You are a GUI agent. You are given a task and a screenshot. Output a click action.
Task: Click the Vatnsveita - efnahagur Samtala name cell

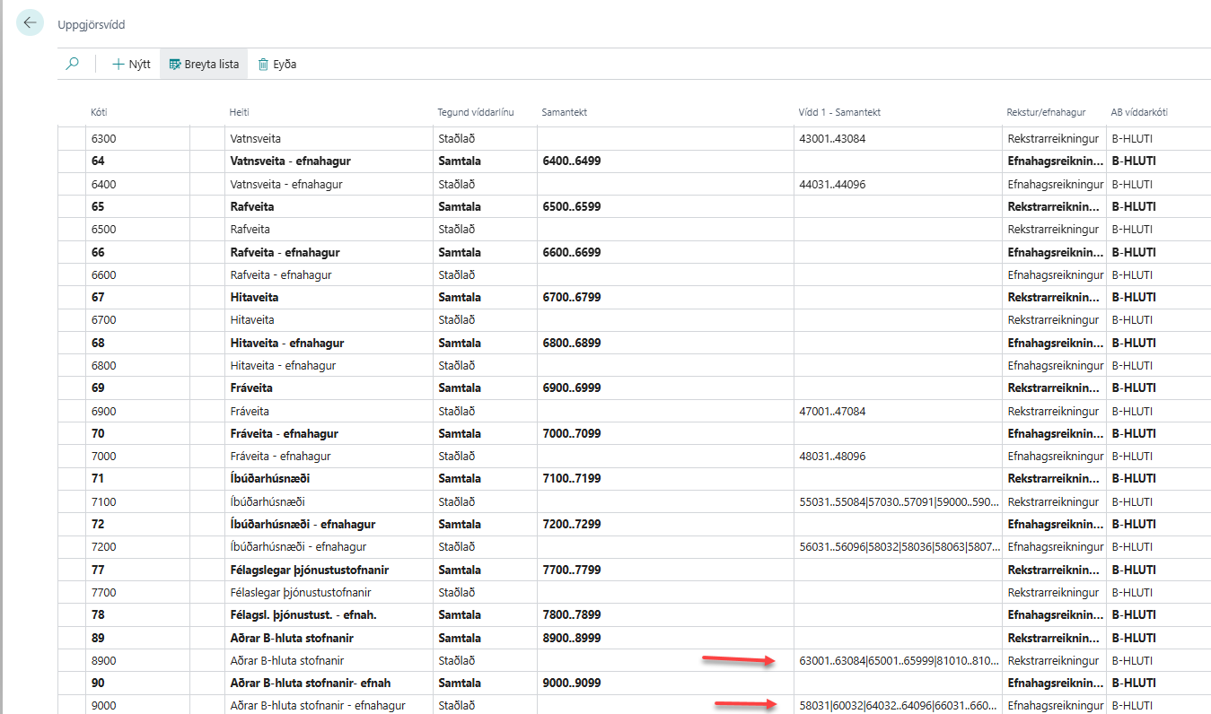[290, 161]
